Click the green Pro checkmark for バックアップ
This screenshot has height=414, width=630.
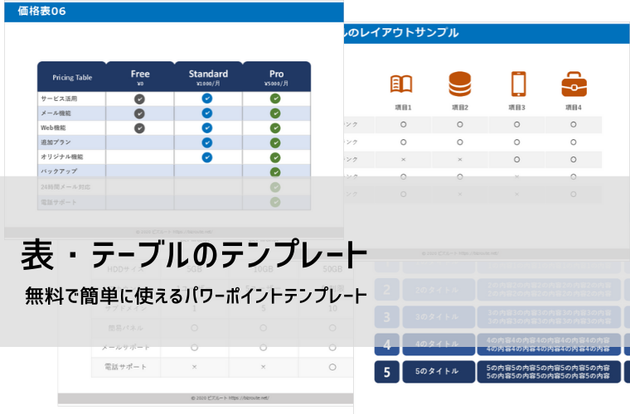[275, 172]
